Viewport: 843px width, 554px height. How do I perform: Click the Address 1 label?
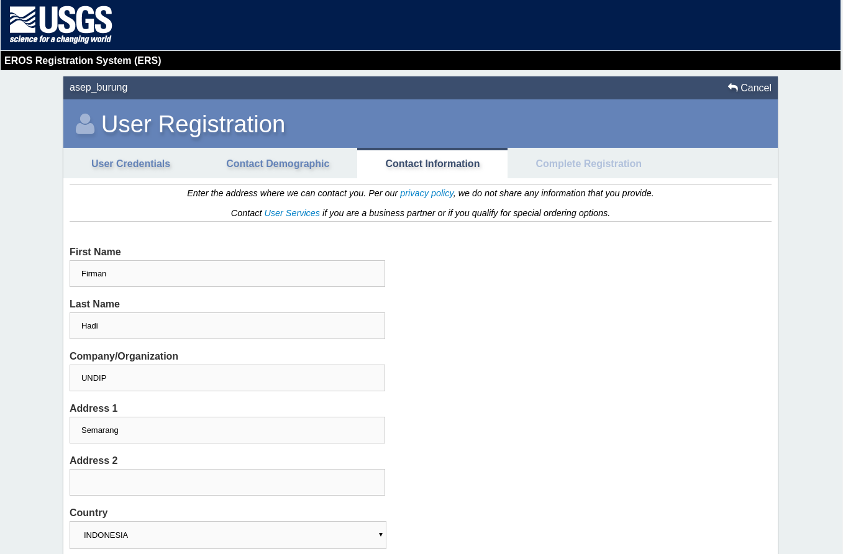click(93, 409)
